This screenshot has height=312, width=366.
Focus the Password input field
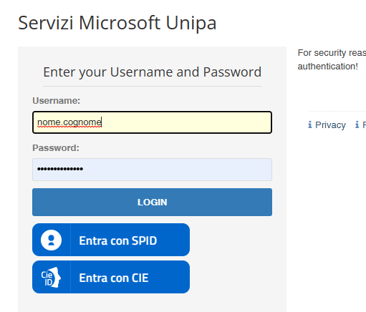[x=152, y=170]
